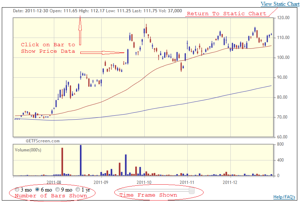Click the 800 volume axis label
Viewport: 302px width, 202px height.
[280, 144]
